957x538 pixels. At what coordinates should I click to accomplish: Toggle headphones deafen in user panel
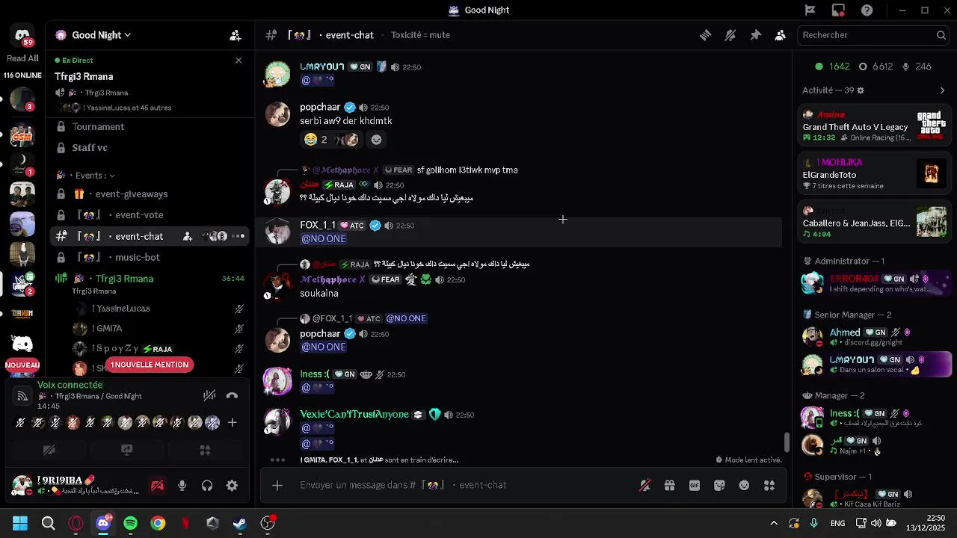pos(207,486)
